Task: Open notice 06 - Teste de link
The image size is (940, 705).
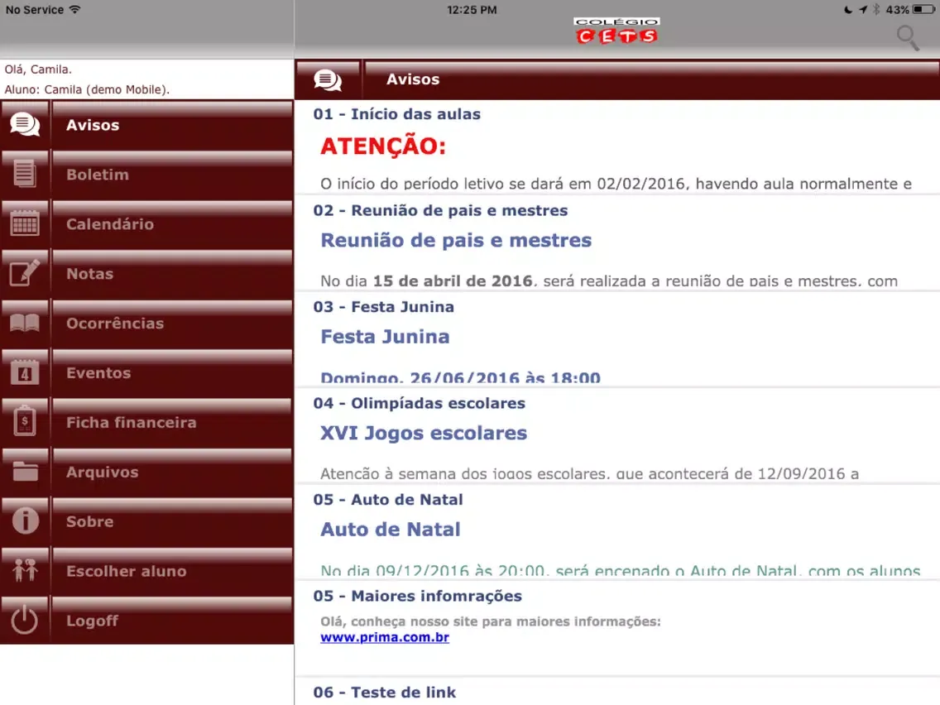Action: (x=617, y=693)
